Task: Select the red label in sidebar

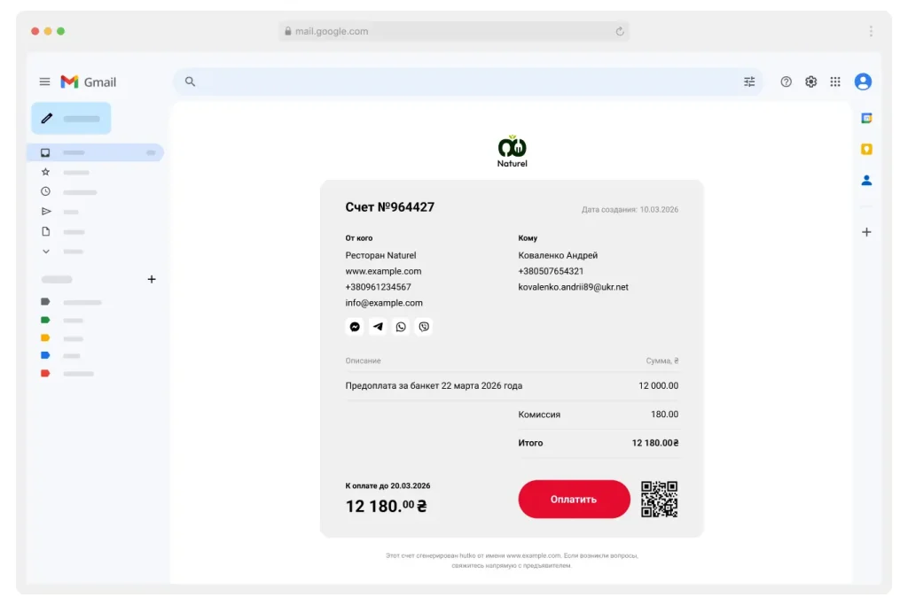Action: 46,373
